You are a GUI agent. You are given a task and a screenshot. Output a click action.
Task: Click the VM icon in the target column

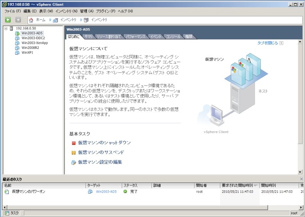click(90, 192)
